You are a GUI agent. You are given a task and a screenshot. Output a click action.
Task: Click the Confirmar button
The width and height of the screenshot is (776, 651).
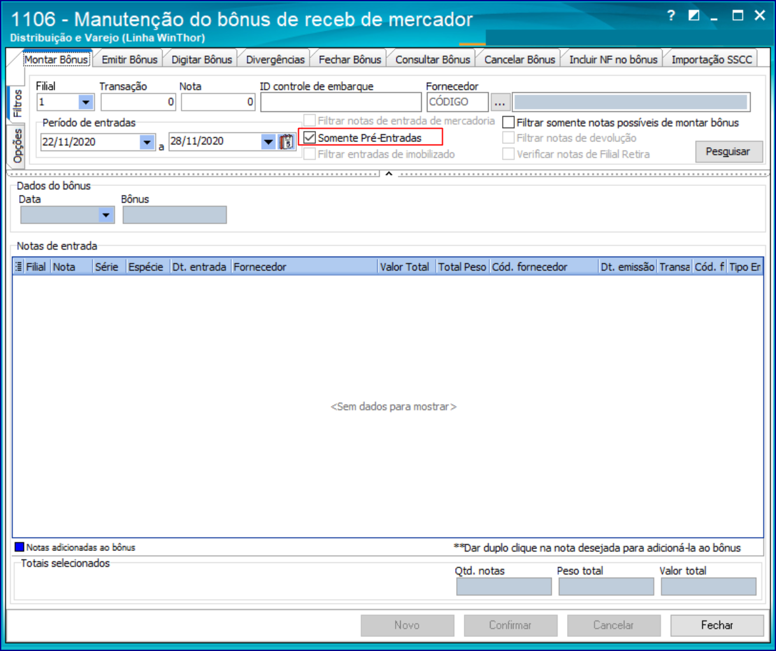510,625
